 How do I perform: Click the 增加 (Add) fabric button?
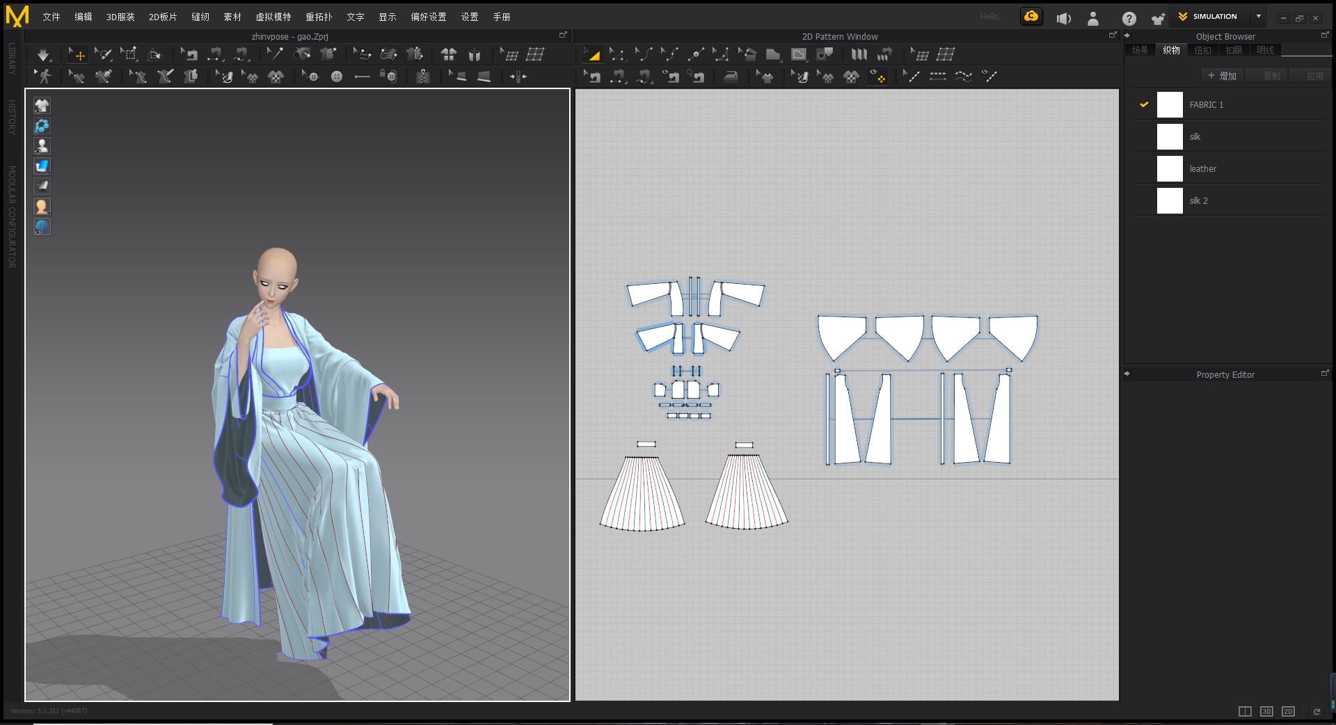coord(1222,76)
